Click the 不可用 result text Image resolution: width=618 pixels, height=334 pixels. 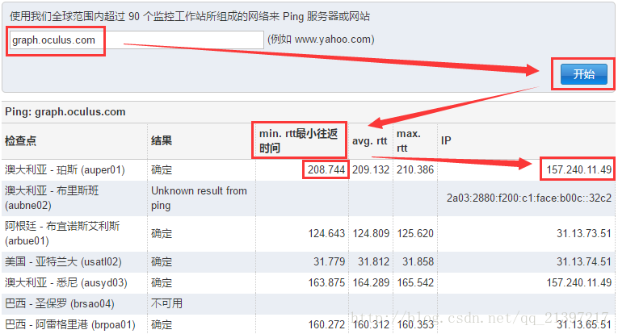(x=166, y=303)
